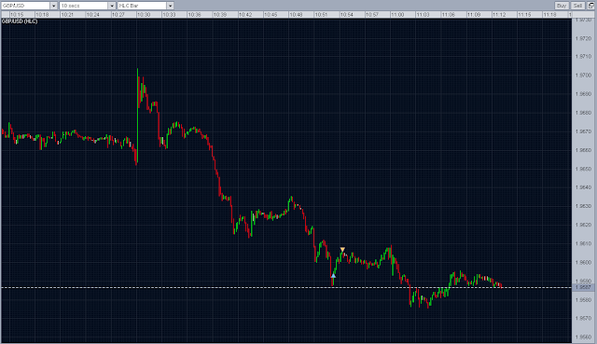Click the 10:39 time axis label
The width and height of the screenshot is (597, 344).
click(220, 15)
